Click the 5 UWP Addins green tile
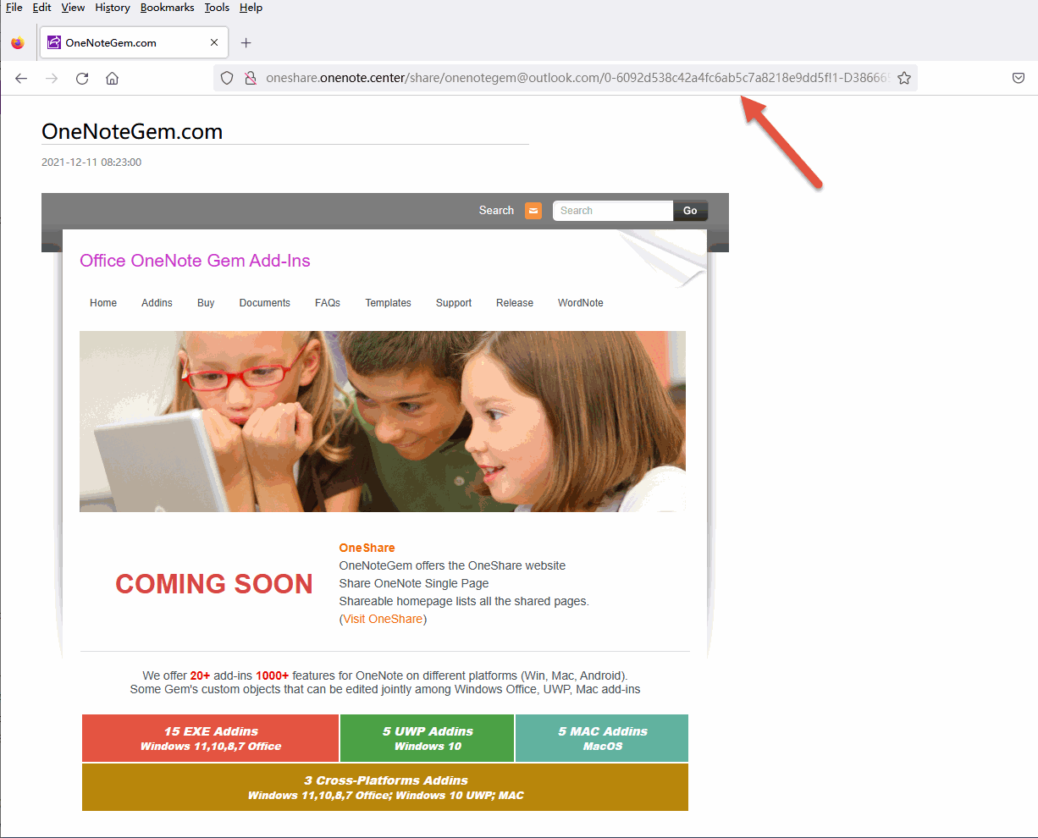 point(428,738)
